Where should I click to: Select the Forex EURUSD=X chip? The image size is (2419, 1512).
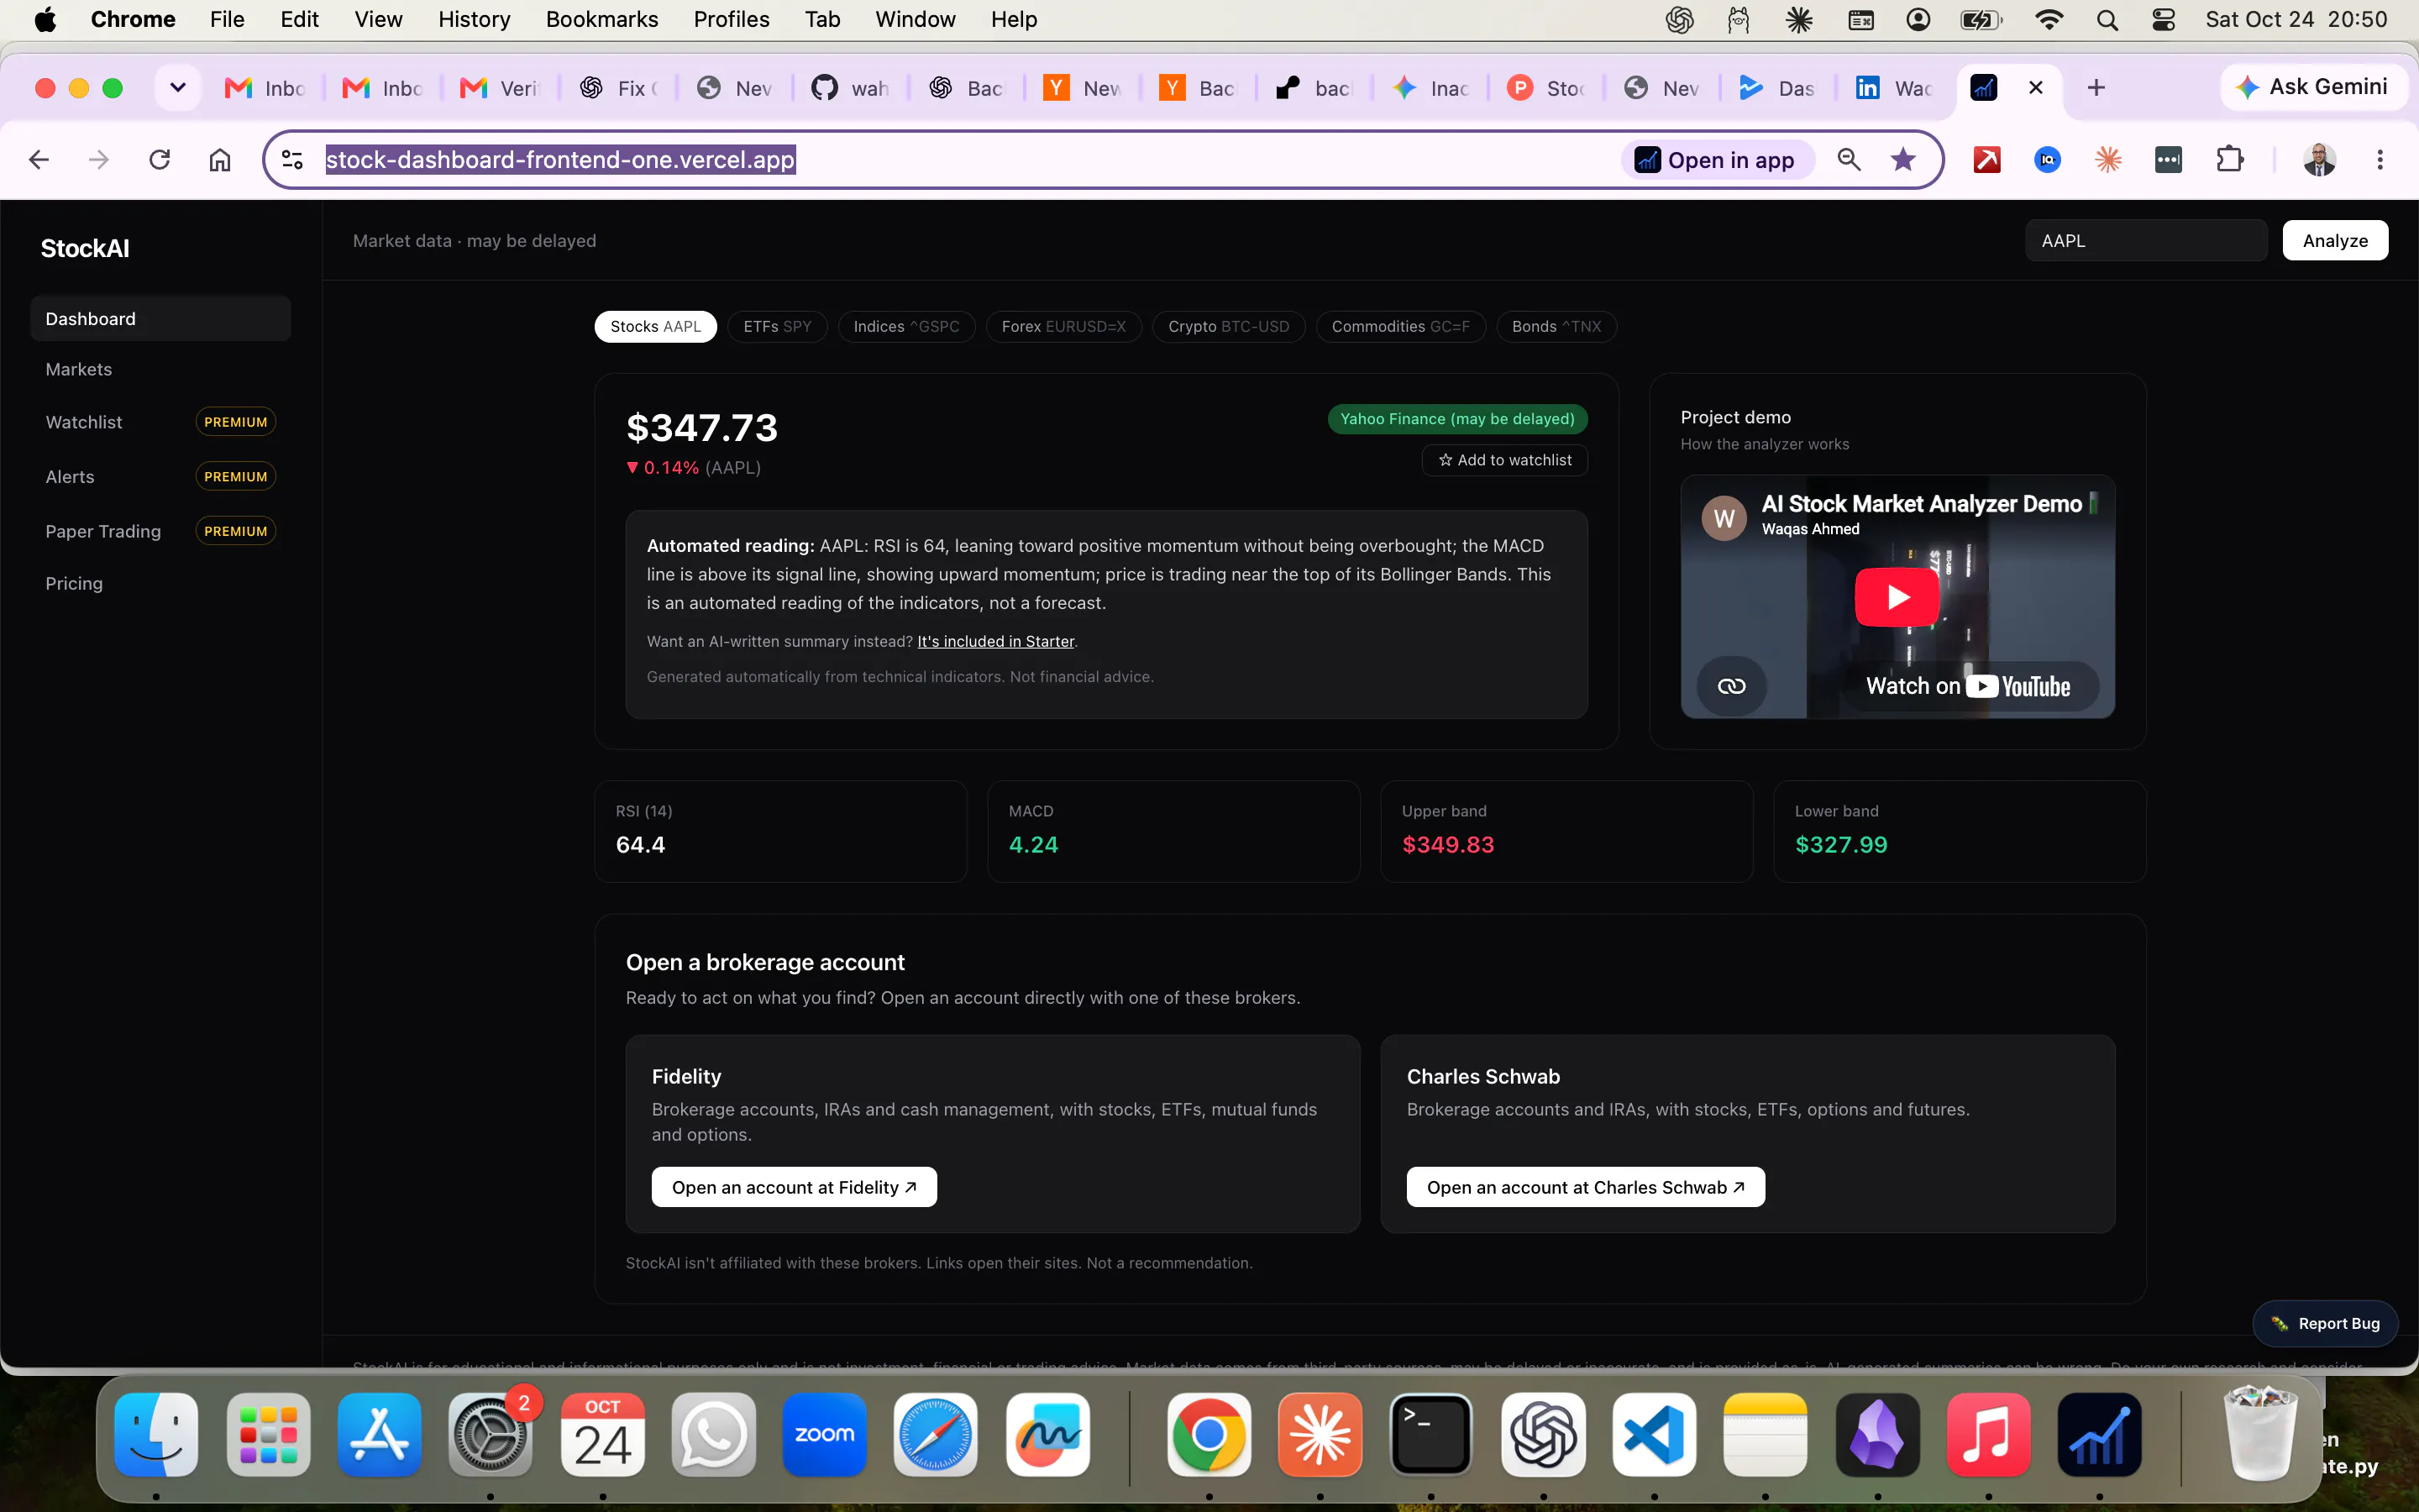pos(1063,326)
